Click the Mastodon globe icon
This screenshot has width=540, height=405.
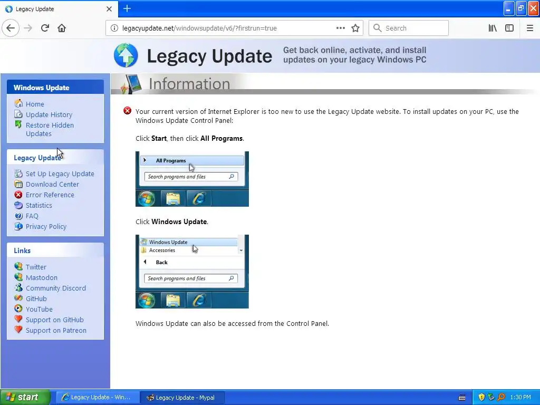click(x=18, y=277)
